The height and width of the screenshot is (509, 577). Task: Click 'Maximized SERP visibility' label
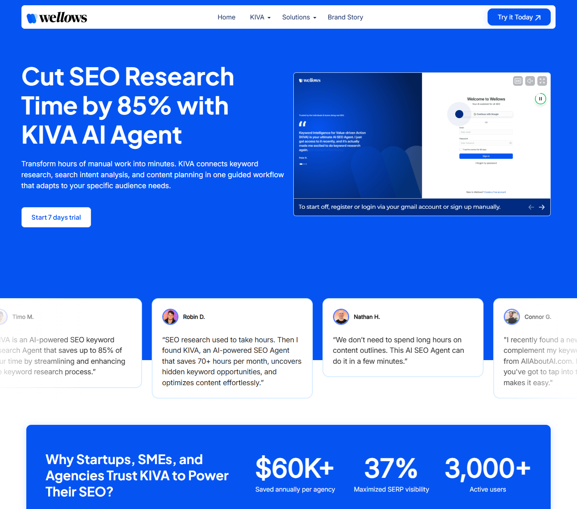tap(391, 490)
